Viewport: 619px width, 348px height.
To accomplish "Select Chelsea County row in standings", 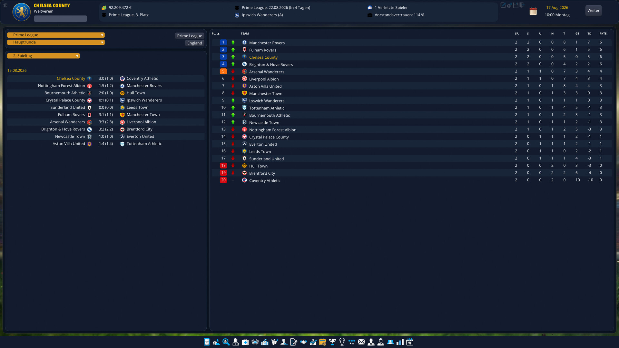I will [x=412, y=57].
